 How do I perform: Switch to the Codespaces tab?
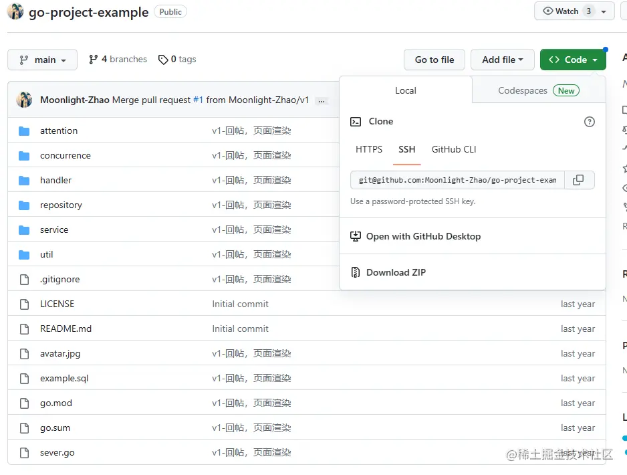538,90
